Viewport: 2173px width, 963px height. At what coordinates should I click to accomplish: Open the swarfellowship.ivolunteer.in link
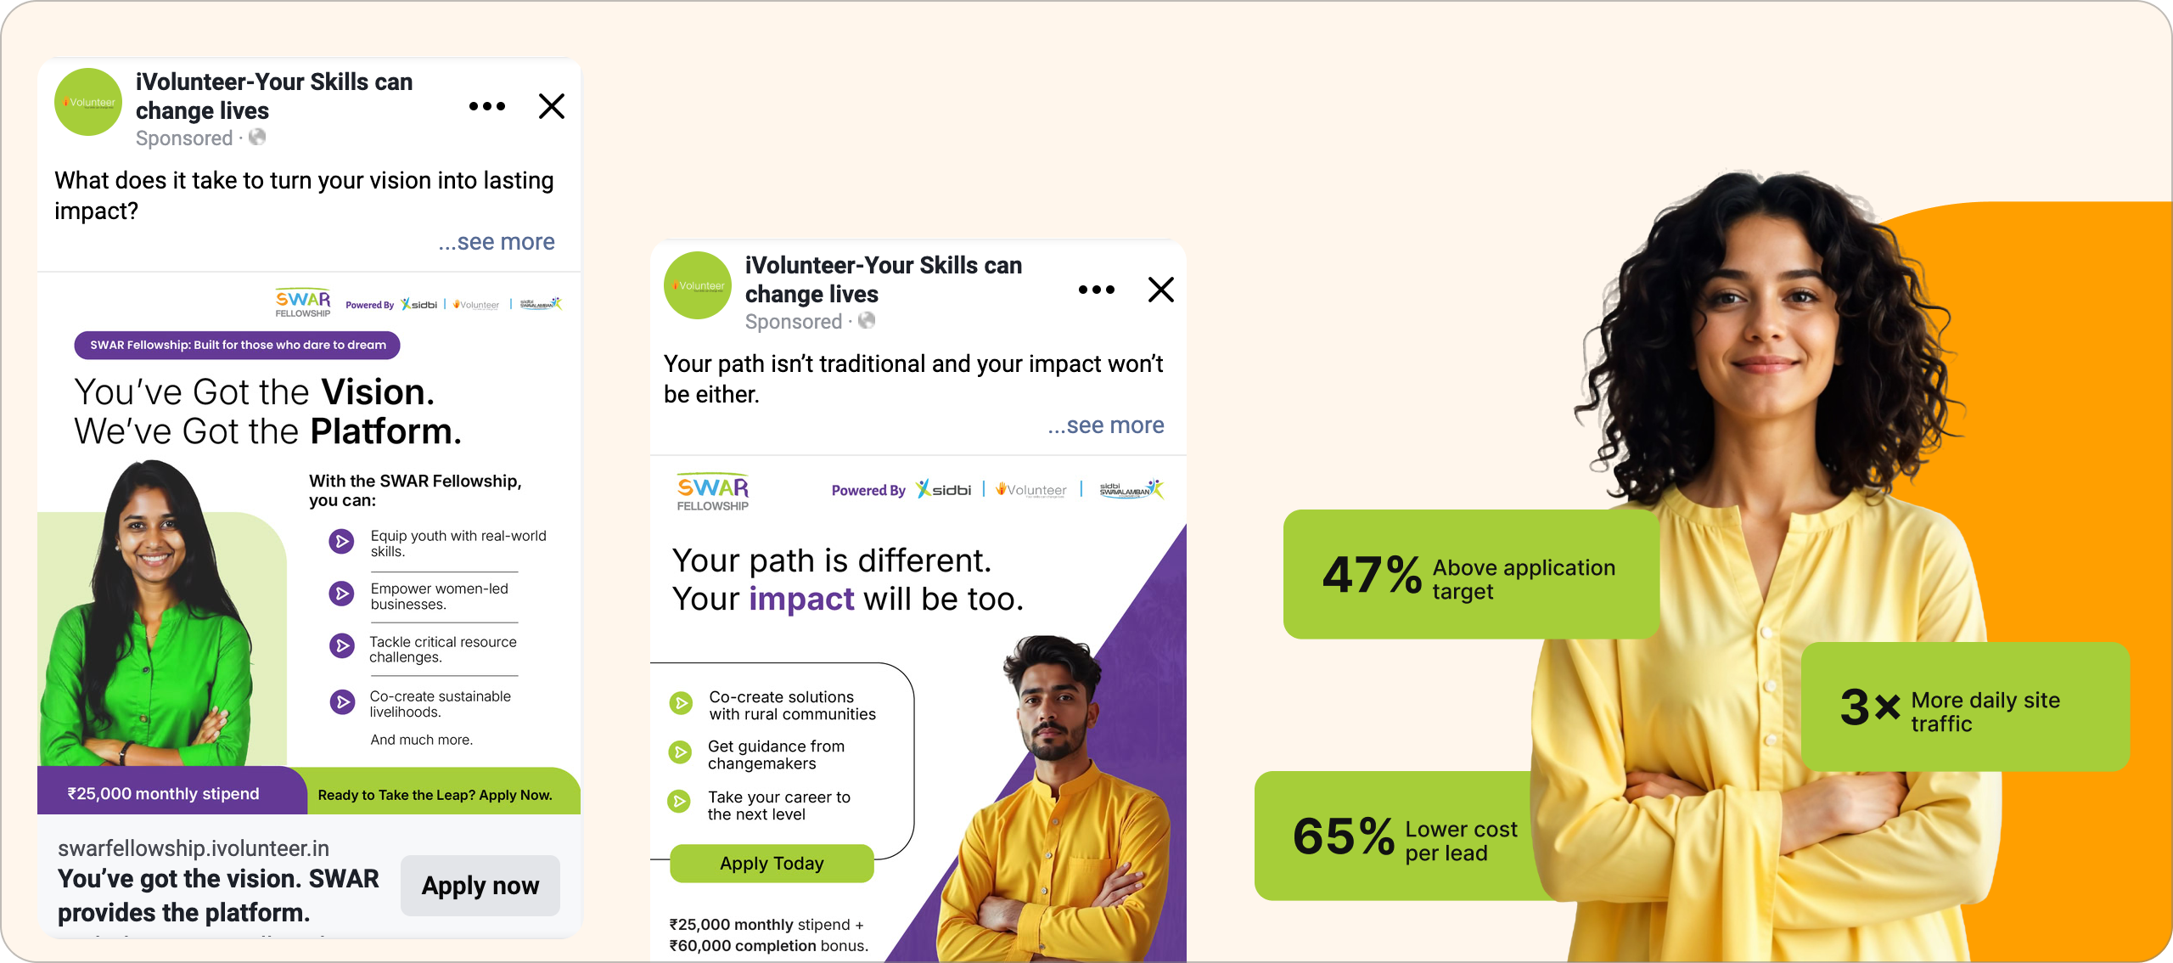194,848
